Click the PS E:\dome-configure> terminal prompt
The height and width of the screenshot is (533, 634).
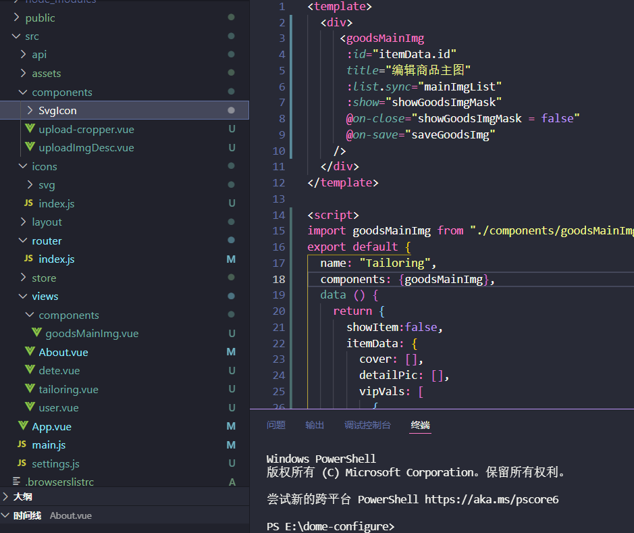tap(330, 526)
